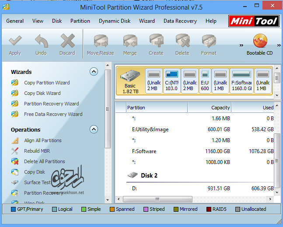Click the Free Data Recovery Wizard icon
283x227 pixels.
15,114
